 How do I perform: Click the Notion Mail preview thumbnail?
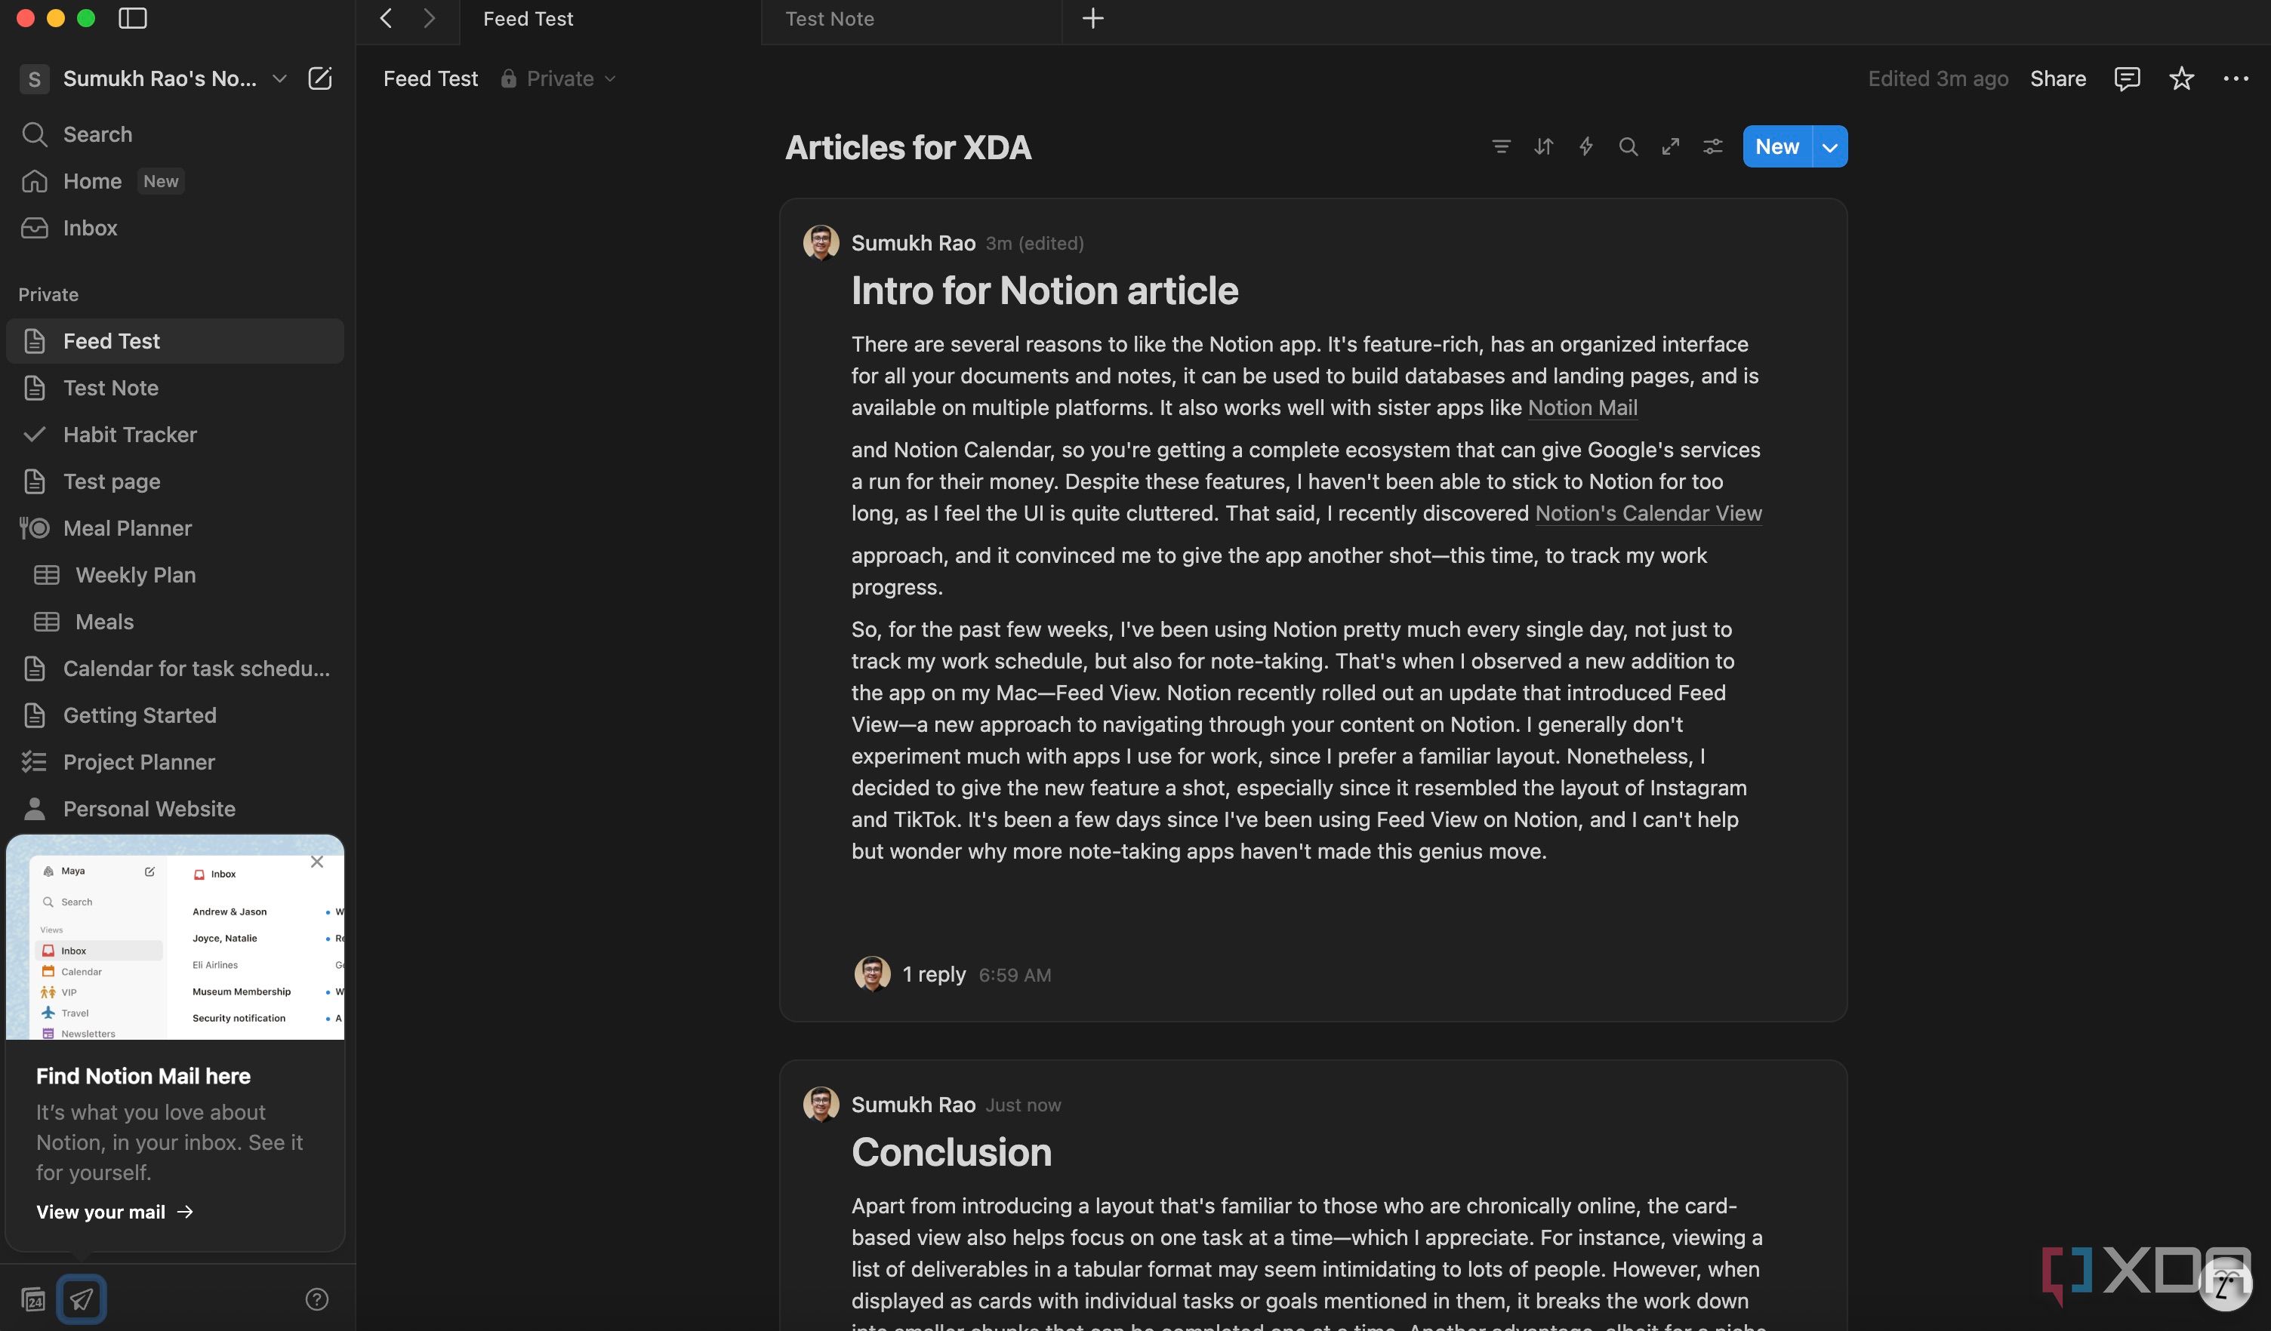pos(175,937)
